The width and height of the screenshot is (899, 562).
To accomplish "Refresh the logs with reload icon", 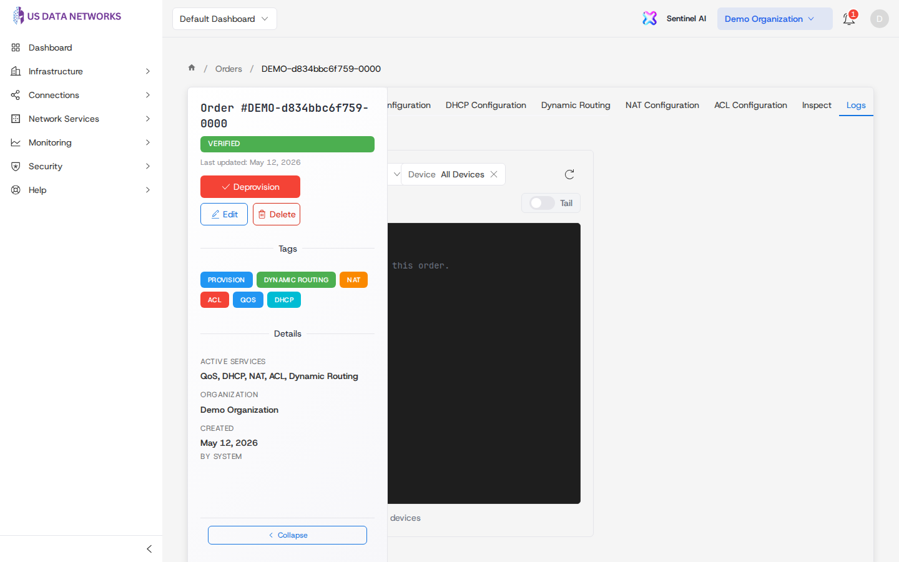I will point(569,174).
